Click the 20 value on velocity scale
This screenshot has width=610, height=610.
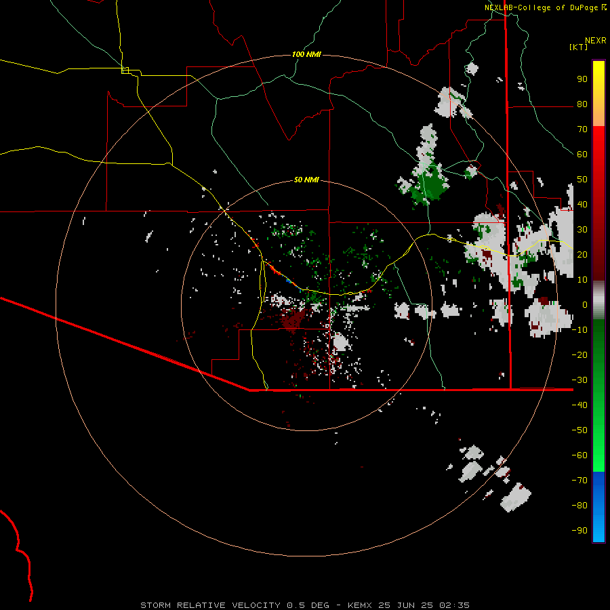point(582,254)
